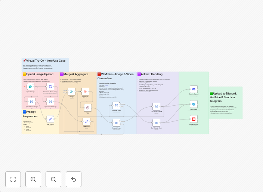Select the red Aggregate node
Viewport: 263px width, 192px height.
85,92
